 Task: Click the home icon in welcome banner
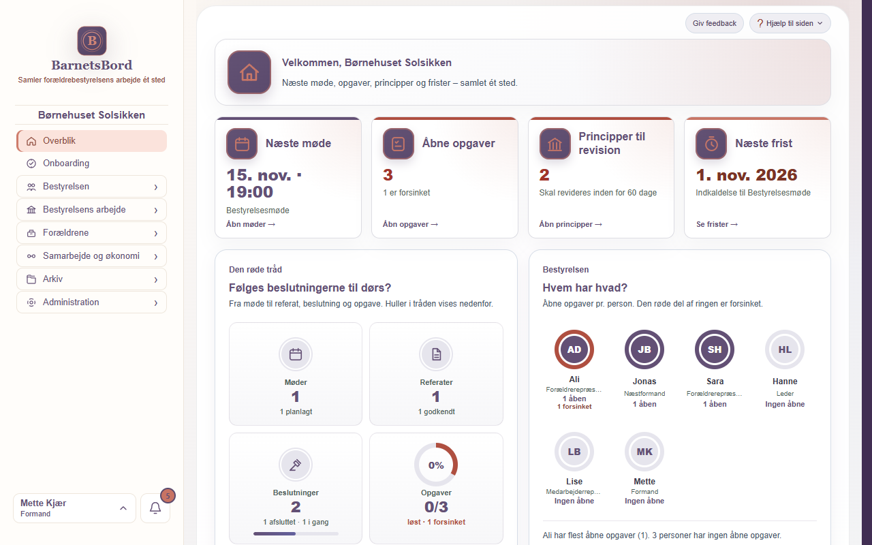pos(249,72)
